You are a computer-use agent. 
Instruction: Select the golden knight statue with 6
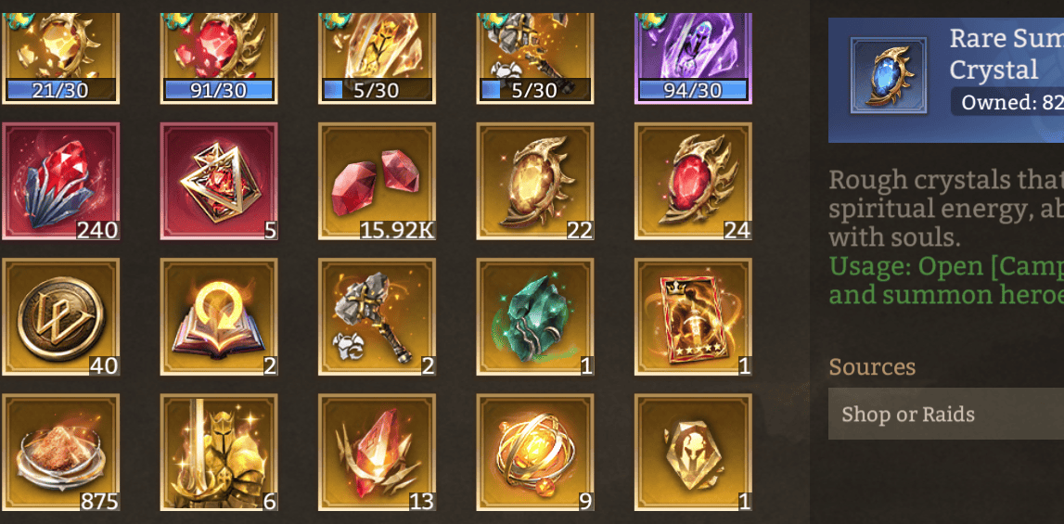[219, 453]
